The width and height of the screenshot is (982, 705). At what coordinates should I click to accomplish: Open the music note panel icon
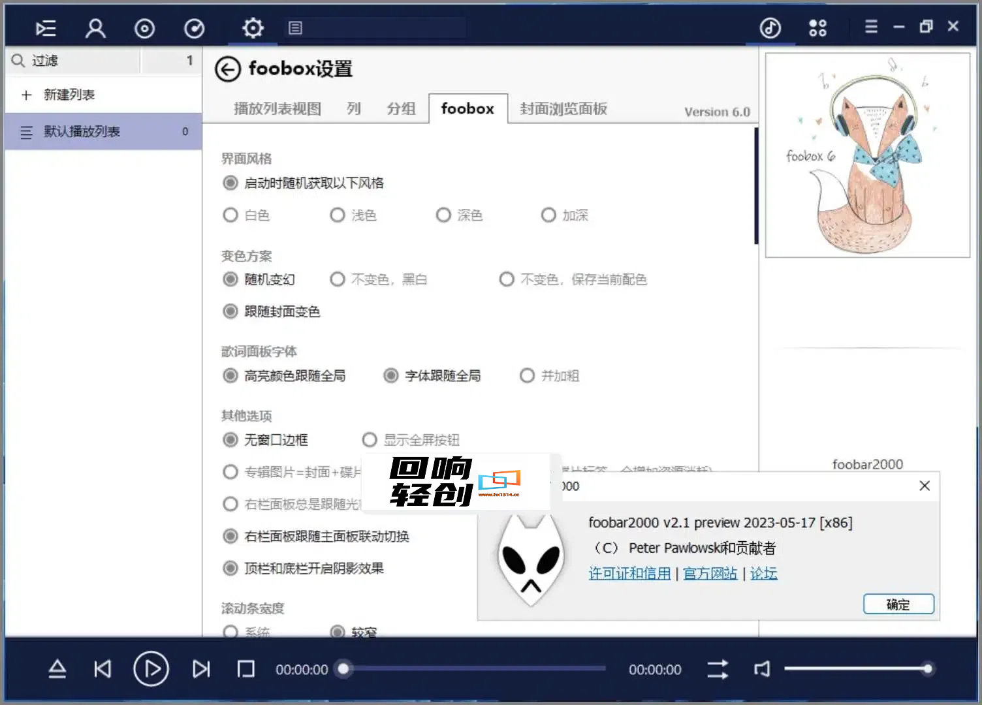[x=770, y=28]
